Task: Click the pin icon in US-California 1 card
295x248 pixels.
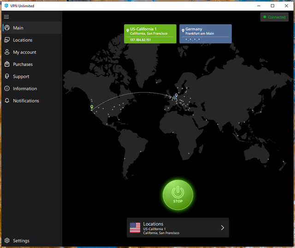Action: point(128,30)
